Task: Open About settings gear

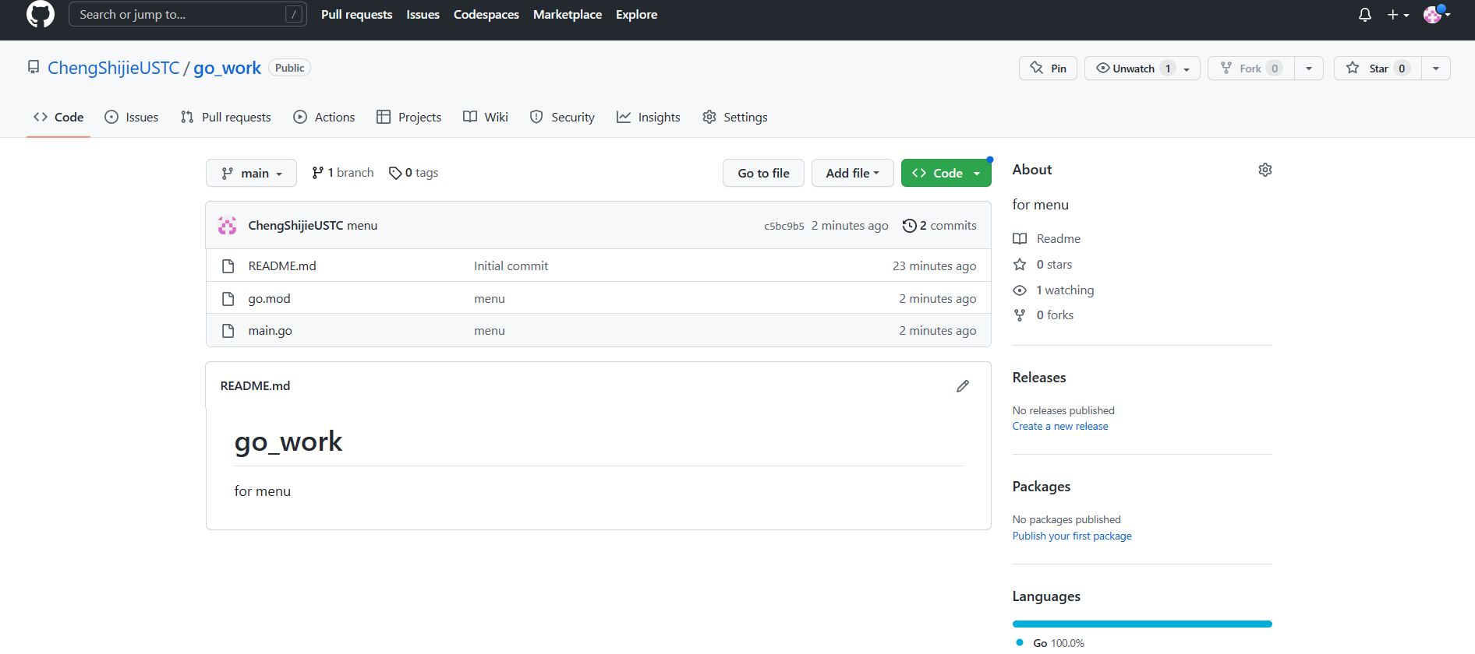Action: [x=1265, y=170]
